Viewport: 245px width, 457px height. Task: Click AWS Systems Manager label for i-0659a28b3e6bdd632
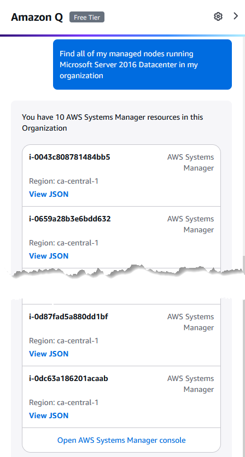[x=190, y=225]
